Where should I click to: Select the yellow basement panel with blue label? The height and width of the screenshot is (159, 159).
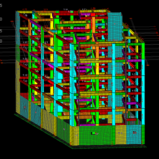point(121,135)
